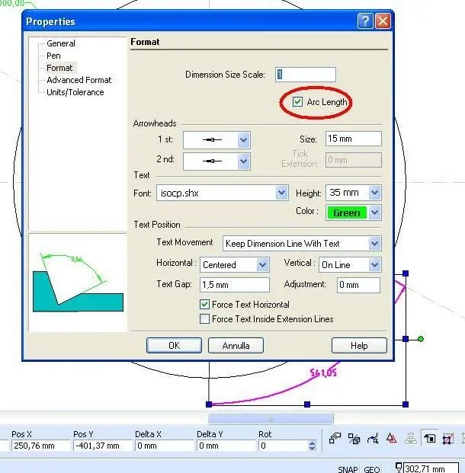465x473 pixels.
Task: Click the Delta Y field
Action: [x=226, y=446]
